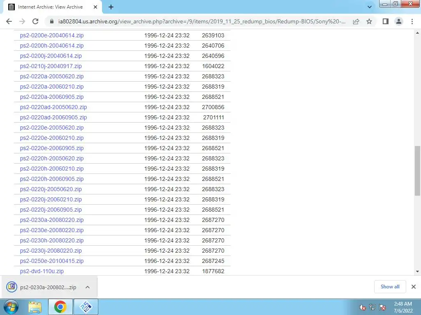The height and width of the screenshot is (315, 421).
Task: Click ps2-0220h-20050620.zip
Action: click(x=51, y=158)
